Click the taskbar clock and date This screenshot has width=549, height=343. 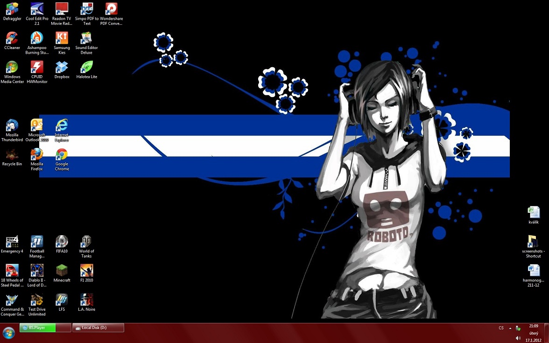(x=533, y=333)
